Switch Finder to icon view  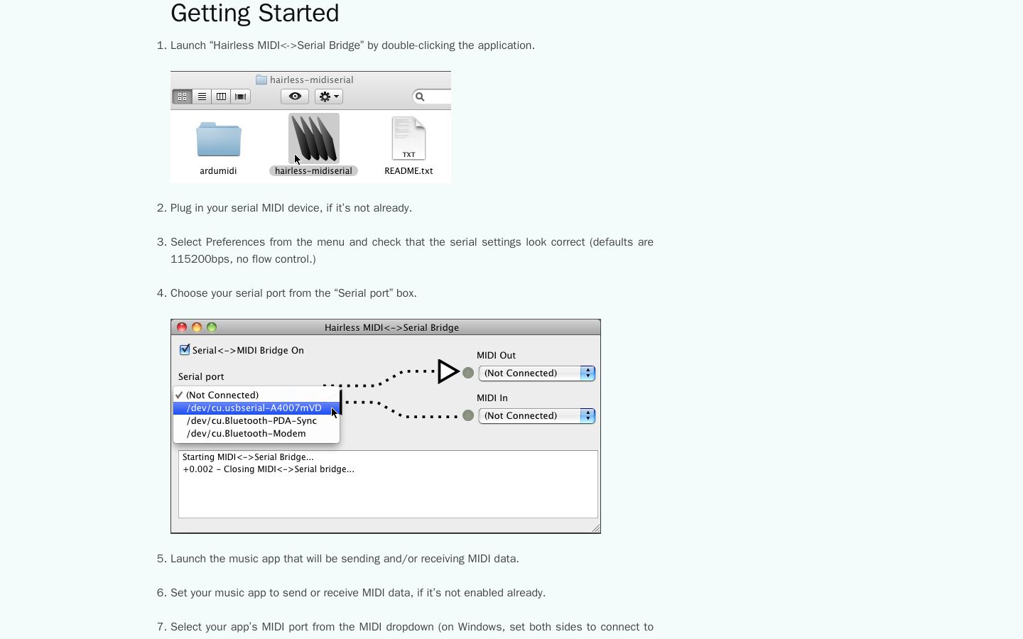tap(183, 97)
